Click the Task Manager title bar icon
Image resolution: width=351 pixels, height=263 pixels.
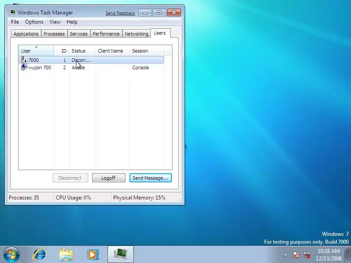[12, 12]
